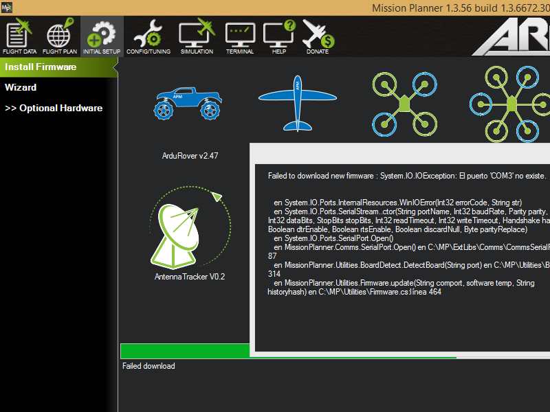Expand the Optional Hardware section
This screenshot has height=412, width=550.
pyautogui.click(x=54, y=108)
